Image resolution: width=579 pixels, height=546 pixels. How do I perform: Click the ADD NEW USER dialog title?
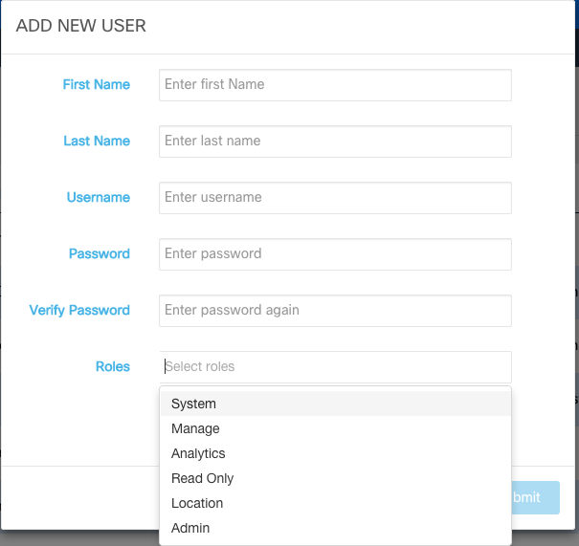pos(81,26)
